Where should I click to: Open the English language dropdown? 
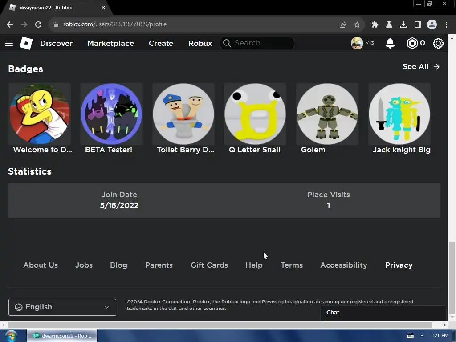62,307
